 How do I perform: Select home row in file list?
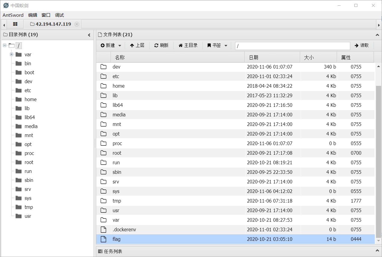coord(235,86)
